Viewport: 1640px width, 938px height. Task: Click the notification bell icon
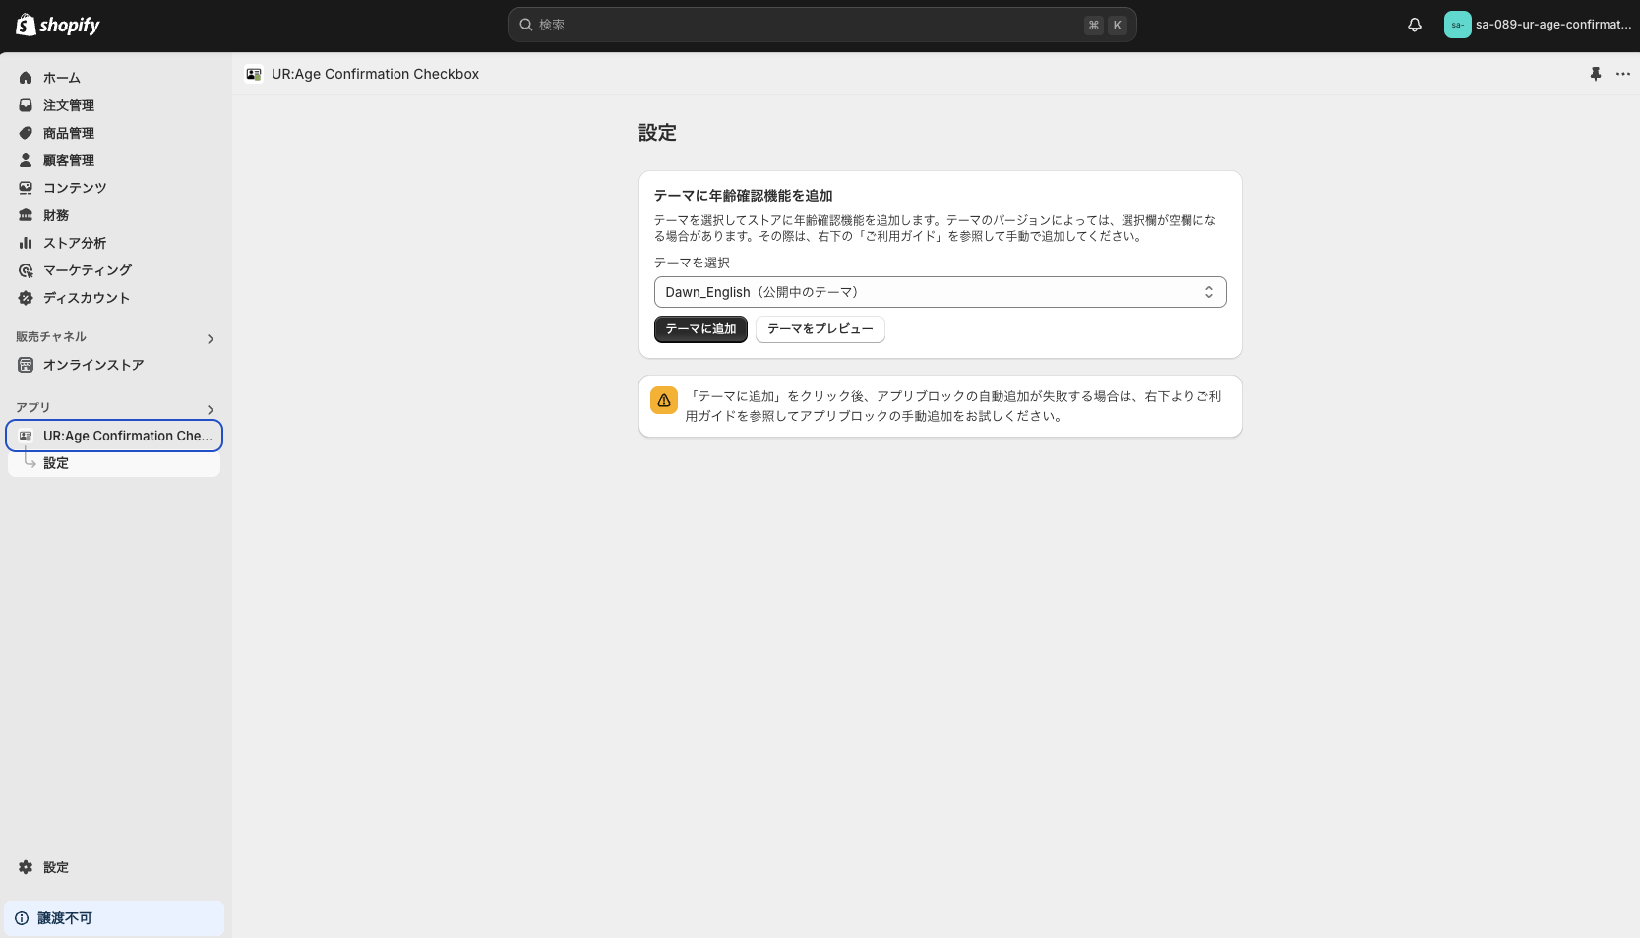[1414, 25]
